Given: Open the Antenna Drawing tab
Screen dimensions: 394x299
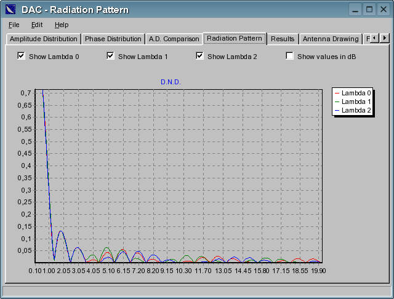Looking at the screenshot, I should click(331, 39).
